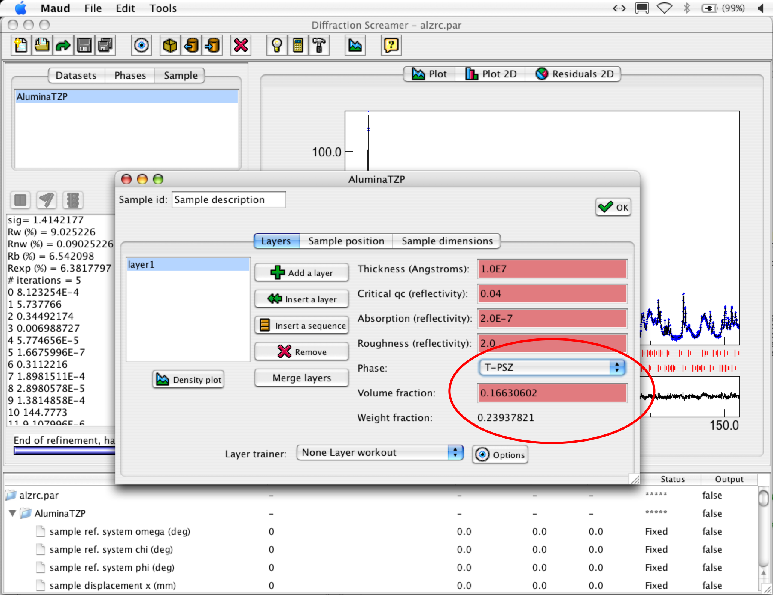Select layer1 in the layers list
Viewport: 773px width, 595px height.
pyautogui.click(x=187, y=264)
